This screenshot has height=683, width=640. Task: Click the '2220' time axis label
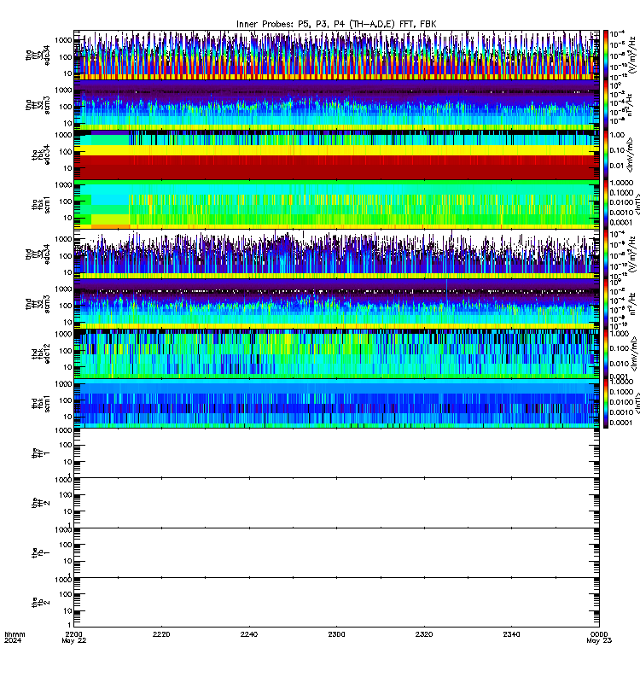161,634
